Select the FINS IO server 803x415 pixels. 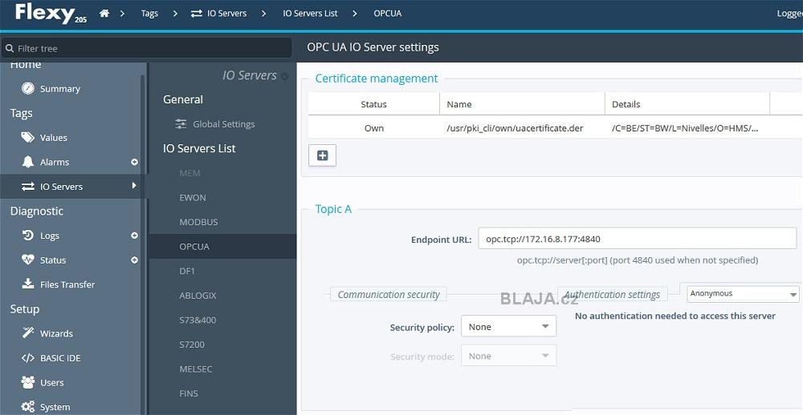pyautogui.click(x=189, y=393)
